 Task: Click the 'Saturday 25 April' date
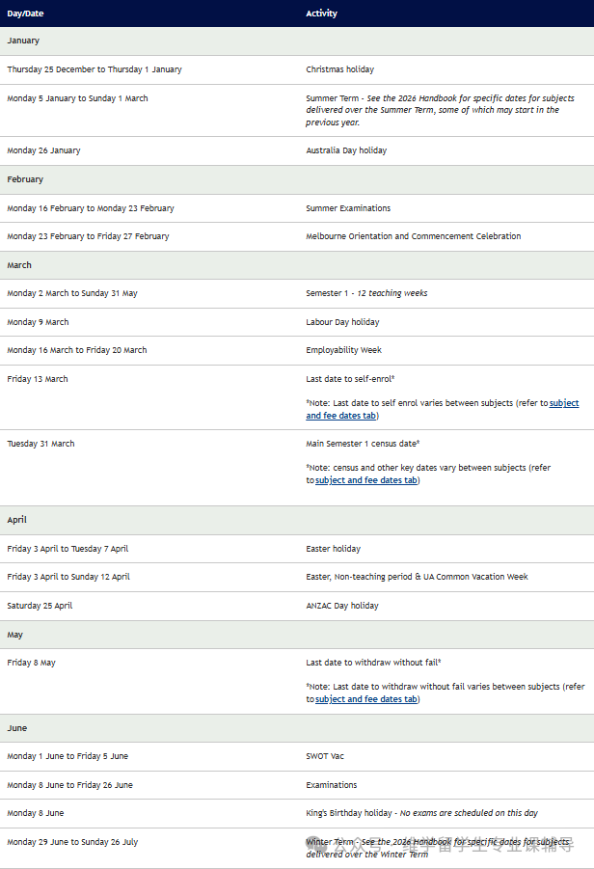click(x=40, y=606)
